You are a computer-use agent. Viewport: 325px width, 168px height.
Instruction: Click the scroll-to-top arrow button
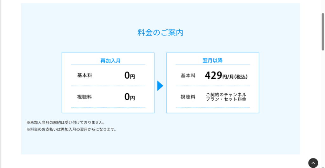[x=313, y=163]
